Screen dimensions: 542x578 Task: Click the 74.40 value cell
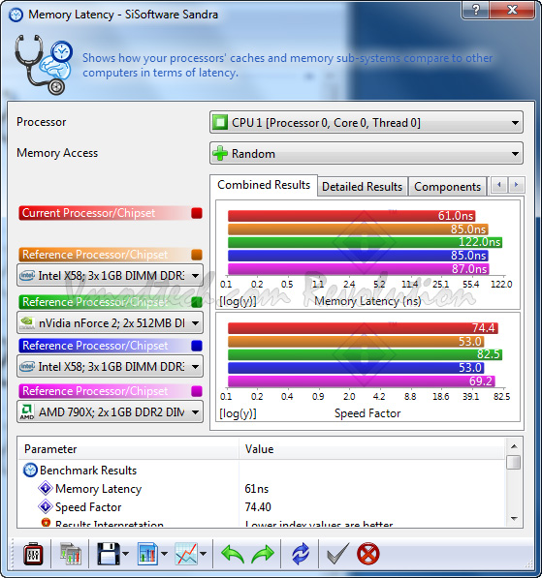coord(258,507)
